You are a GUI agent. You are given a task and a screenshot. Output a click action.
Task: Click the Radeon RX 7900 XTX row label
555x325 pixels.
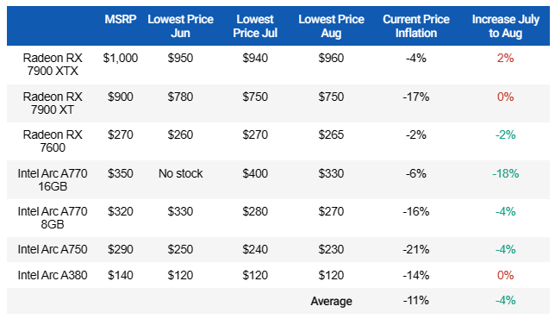pyautogui.click(x=53, y=65)
